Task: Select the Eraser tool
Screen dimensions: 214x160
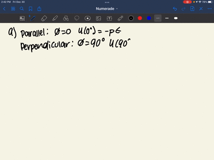Action: 44,18
